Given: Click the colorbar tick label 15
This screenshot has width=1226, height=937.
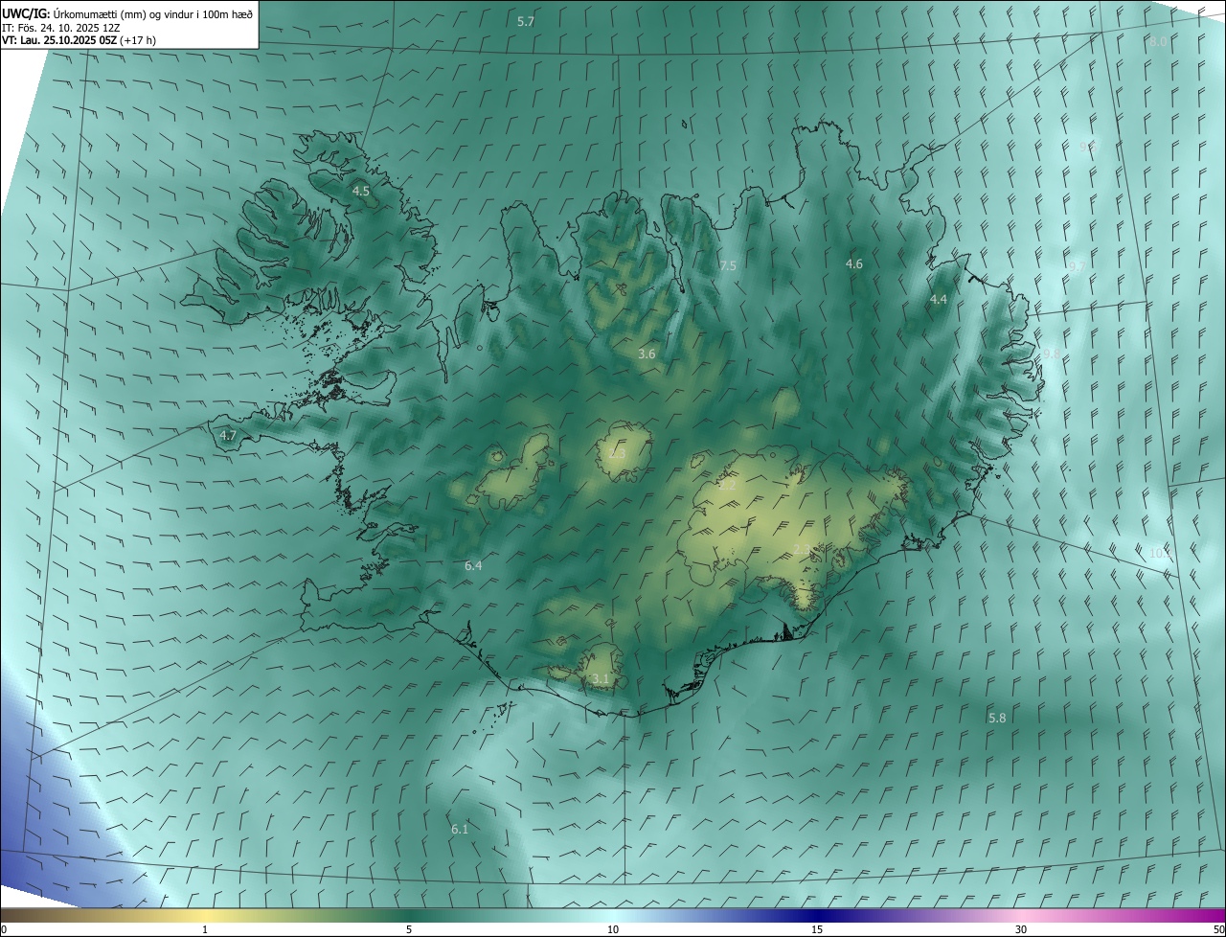Looking at the screenshot, I should pos(817,930).
